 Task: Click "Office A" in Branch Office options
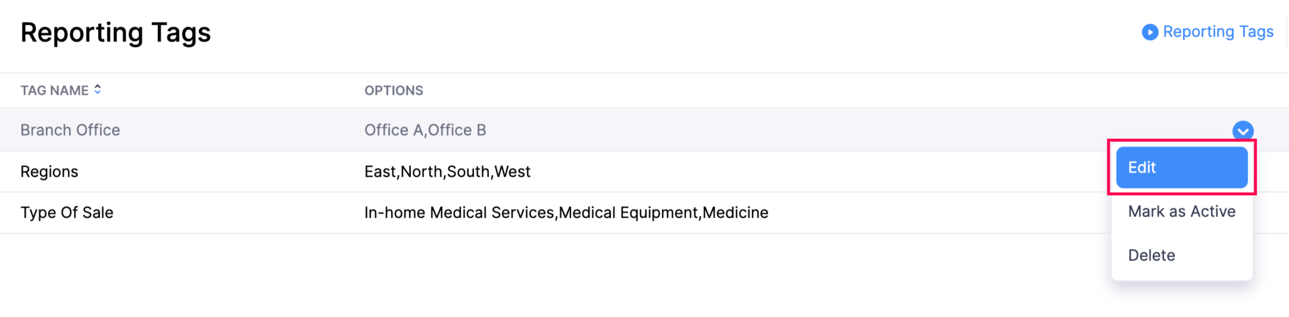(394, 130)
